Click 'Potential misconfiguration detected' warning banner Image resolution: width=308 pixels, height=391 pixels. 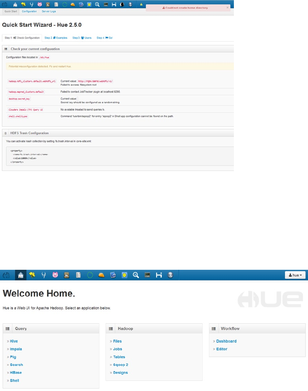pyautogui.click(x=120, y=66)
